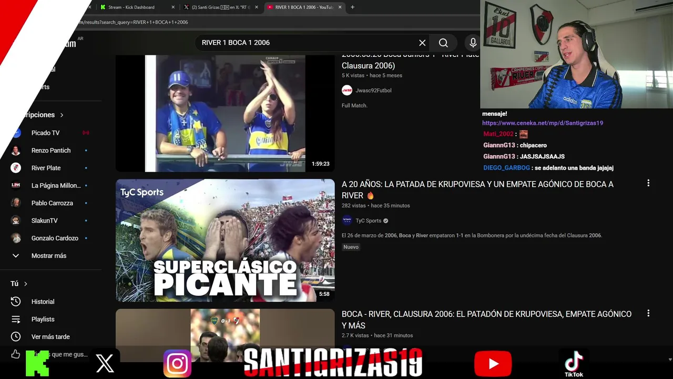The width and height of the screenshot is (673, 379).
Task: Click the YouTube logo in the overlay
Action: (x=493, y=364)
